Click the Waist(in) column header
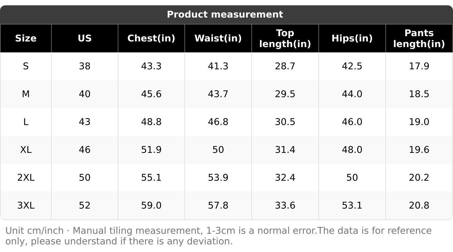This screenshot has height=252, width=453. tap(218, 38)
